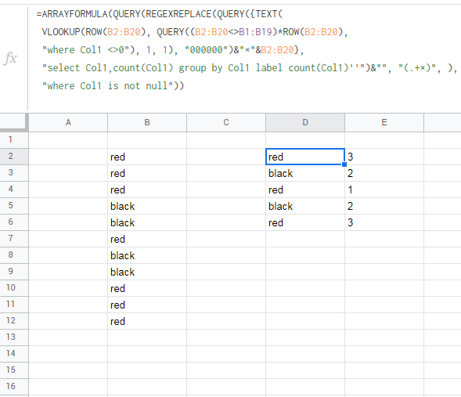
Task: Select column E header
Action: (384, 122)
